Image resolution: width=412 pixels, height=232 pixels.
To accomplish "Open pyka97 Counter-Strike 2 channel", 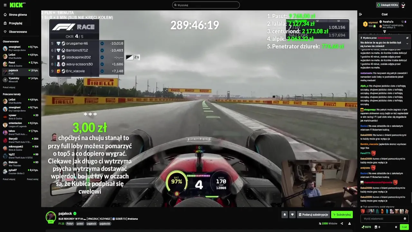I will (20, 171).
